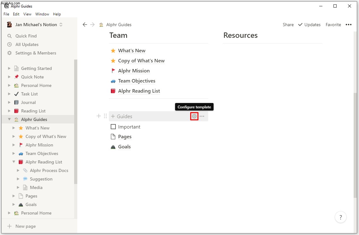Viewport: 359px width, 235px height.
Task: Expand the Goals page in sidebar
Action: point(14,204)
